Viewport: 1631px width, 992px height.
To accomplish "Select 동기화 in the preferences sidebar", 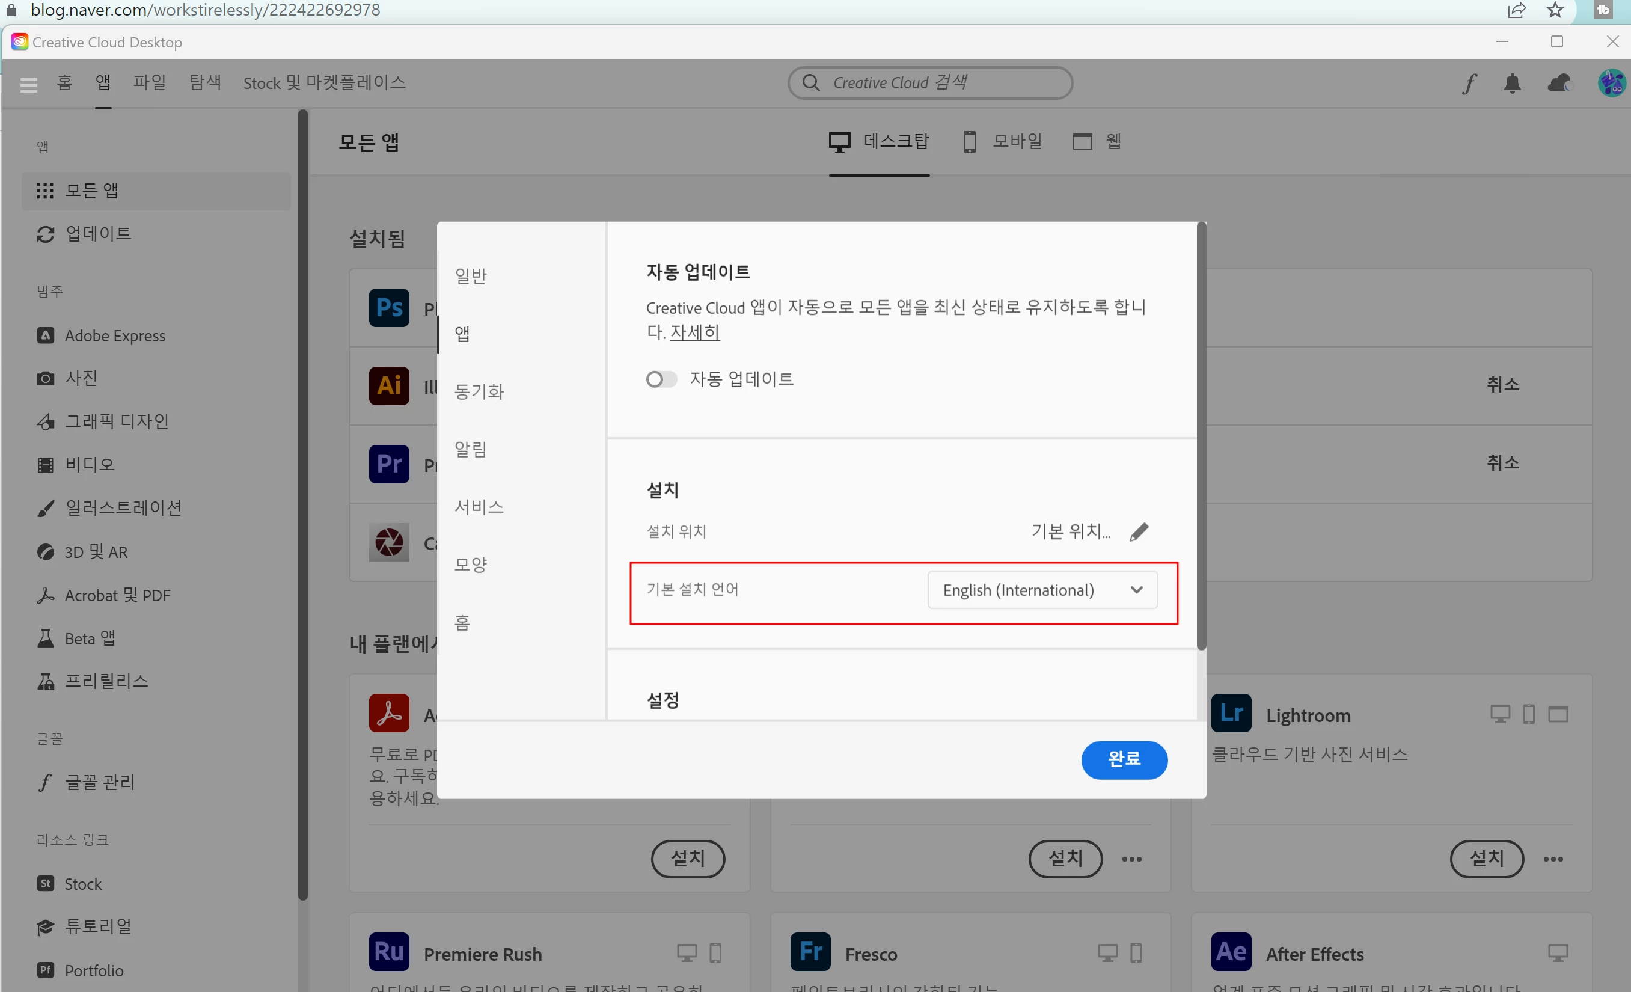I will (479, 391).
